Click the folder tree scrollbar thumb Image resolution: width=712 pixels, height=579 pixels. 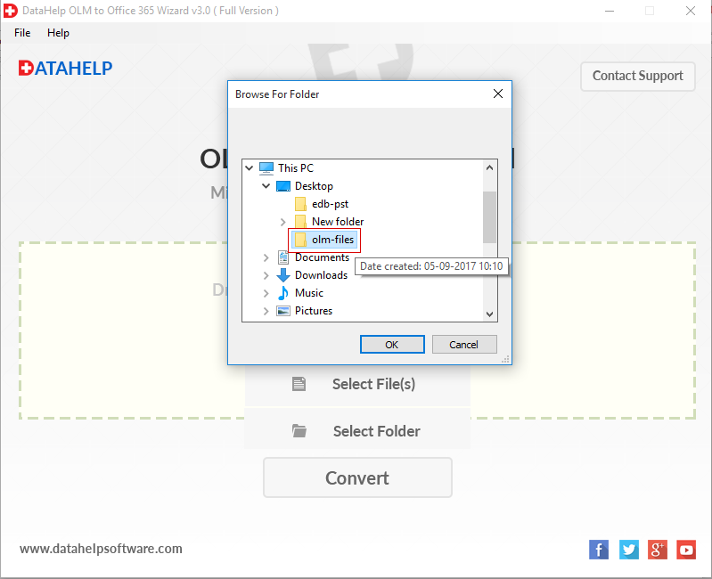[489, 217]
